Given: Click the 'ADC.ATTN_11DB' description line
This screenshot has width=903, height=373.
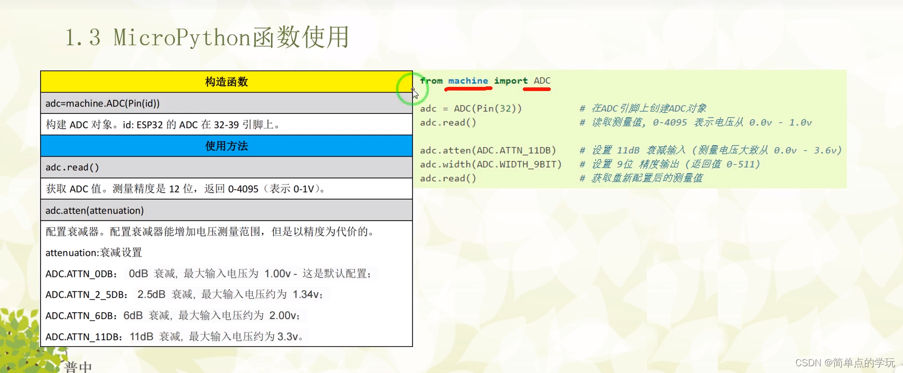Looking at the screenshot, I should [175, 337].
